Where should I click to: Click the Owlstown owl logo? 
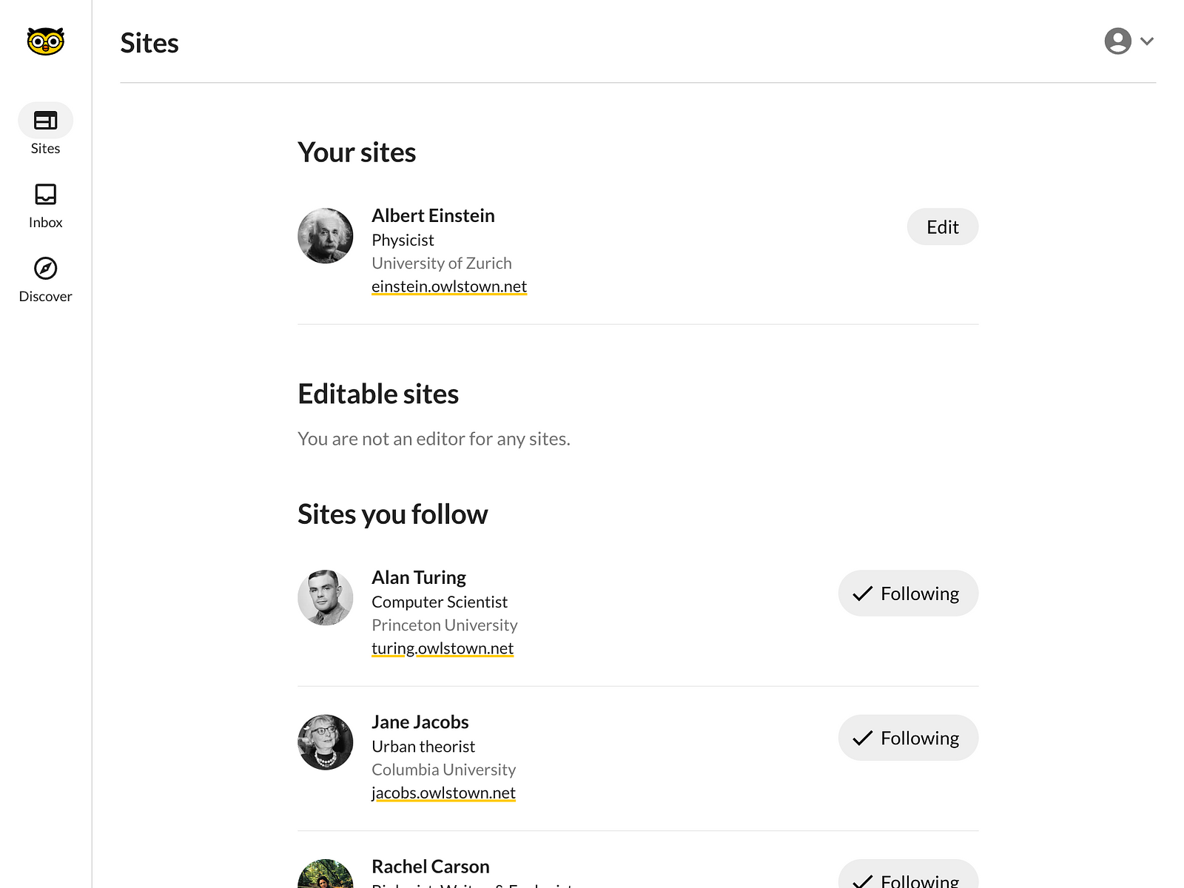point(45,41)
